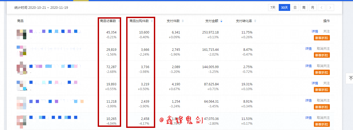Viewport: 353px width, 130px height.
Task: Switch to 周 weekly view
Action: point(304,7)
